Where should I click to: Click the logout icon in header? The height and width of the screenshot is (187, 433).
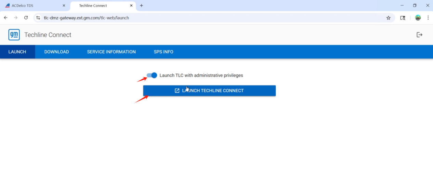coord(419,35)
